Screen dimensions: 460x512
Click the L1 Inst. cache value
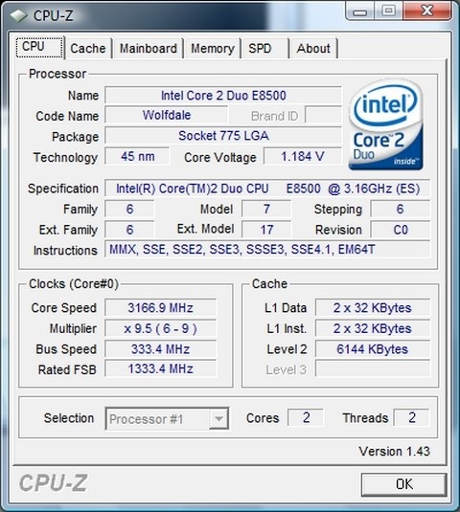tap(373, 328)
